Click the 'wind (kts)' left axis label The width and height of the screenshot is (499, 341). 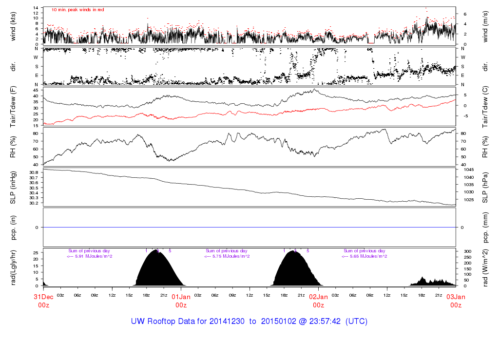tap(14, 25)
